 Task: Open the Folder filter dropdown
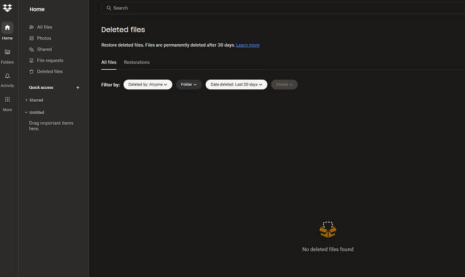pos(189,84)
